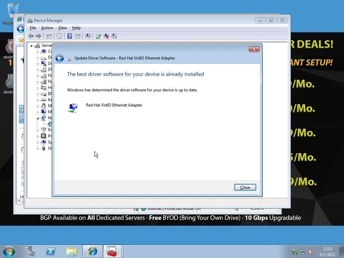Select the Network adapters category icon
Viewport: 344px width, 258px height.
(x=44, y=118)
